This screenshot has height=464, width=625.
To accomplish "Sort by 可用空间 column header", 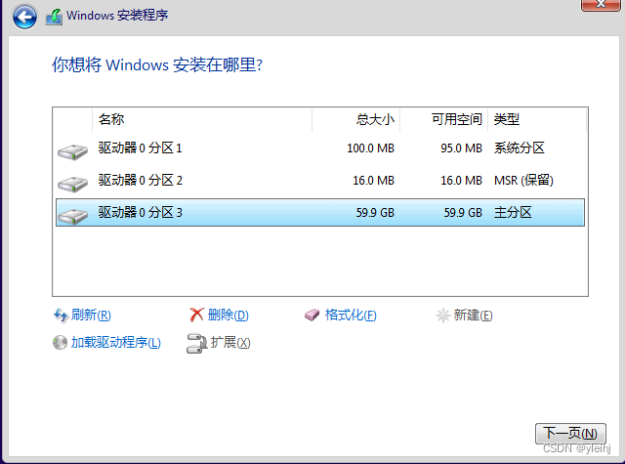I will tap(443, 119).
